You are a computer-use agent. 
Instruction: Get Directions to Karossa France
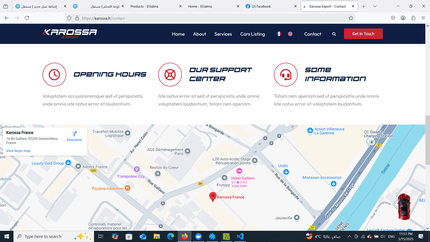click(x=74, y=136)
